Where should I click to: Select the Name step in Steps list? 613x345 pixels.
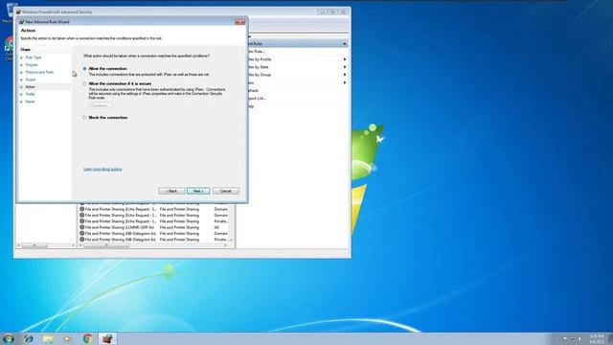click(30, 102)
